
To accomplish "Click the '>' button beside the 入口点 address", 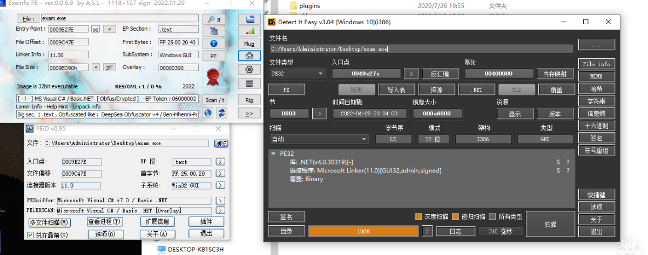I will (x=411, y=73).
